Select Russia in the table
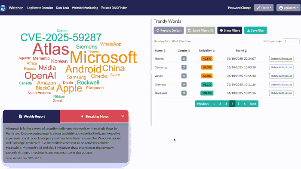301x169 pixels. point(160,59)
